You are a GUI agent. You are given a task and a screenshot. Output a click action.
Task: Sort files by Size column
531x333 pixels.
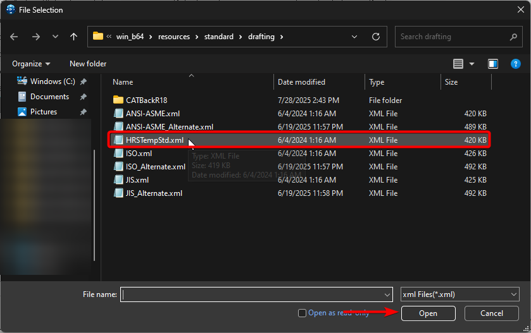click(451, 82)
